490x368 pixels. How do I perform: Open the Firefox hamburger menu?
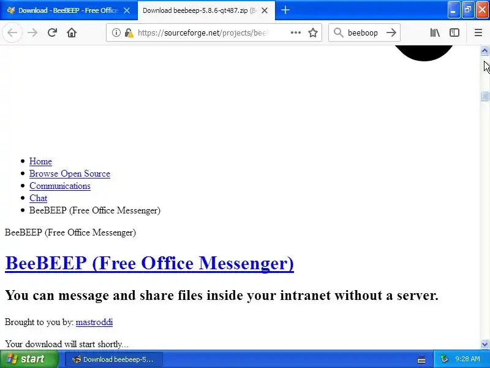(x=478, y=33)
